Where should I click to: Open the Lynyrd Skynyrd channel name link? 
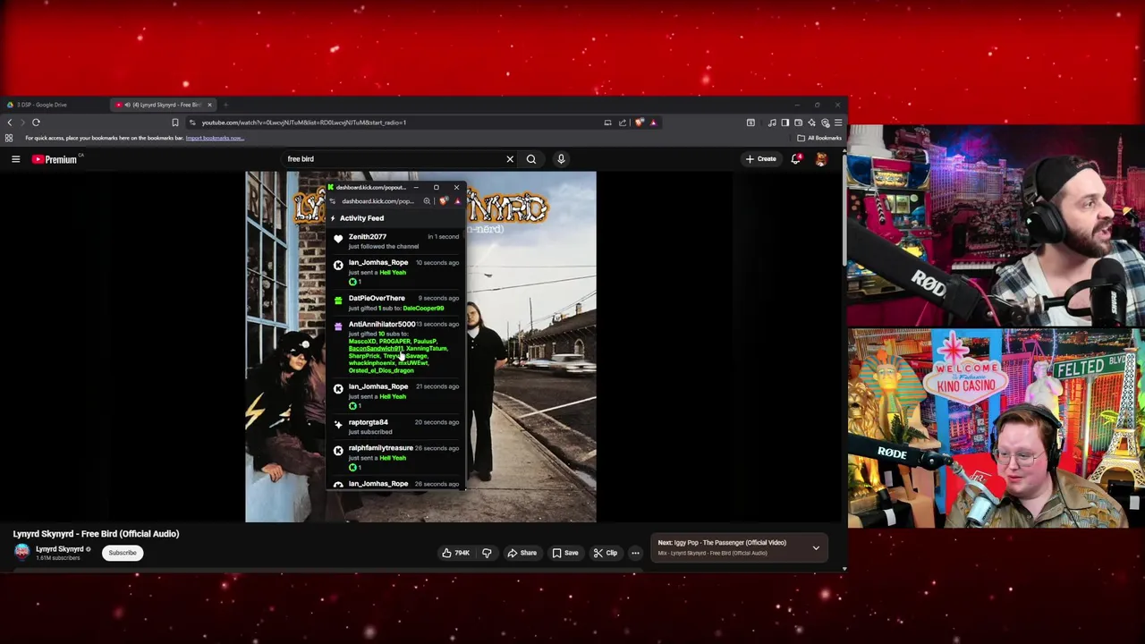coord(59,549)
